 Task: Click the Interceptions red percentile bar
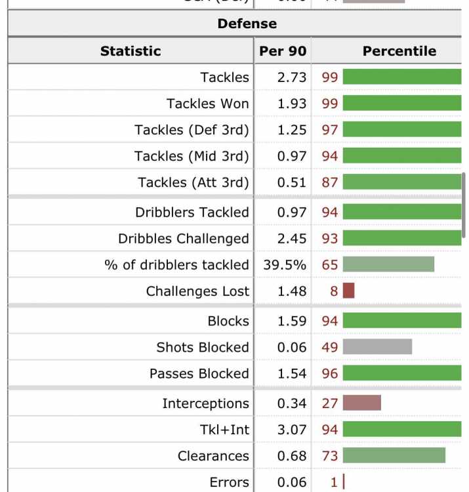(x=361, y=403)
